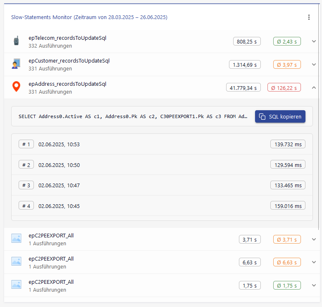Viewport: 322px width, 307px height.
Task: Click the 02.06.2025, 10:47 timestamp
Action: [59, 185]
